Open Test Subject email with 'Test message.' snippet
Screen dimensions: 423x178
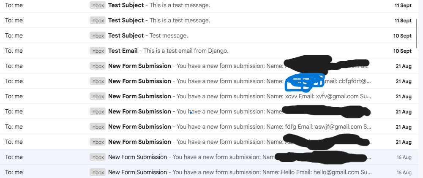click(126, 35)
